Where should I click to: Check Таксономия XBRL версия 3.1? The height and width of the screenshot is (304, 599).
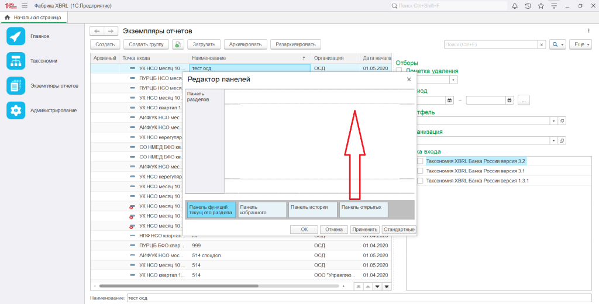[420, 171]
